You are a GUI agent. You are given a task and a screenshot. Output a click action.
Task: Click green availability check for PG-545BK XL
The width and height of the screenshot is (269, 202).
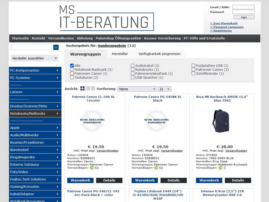156,168
